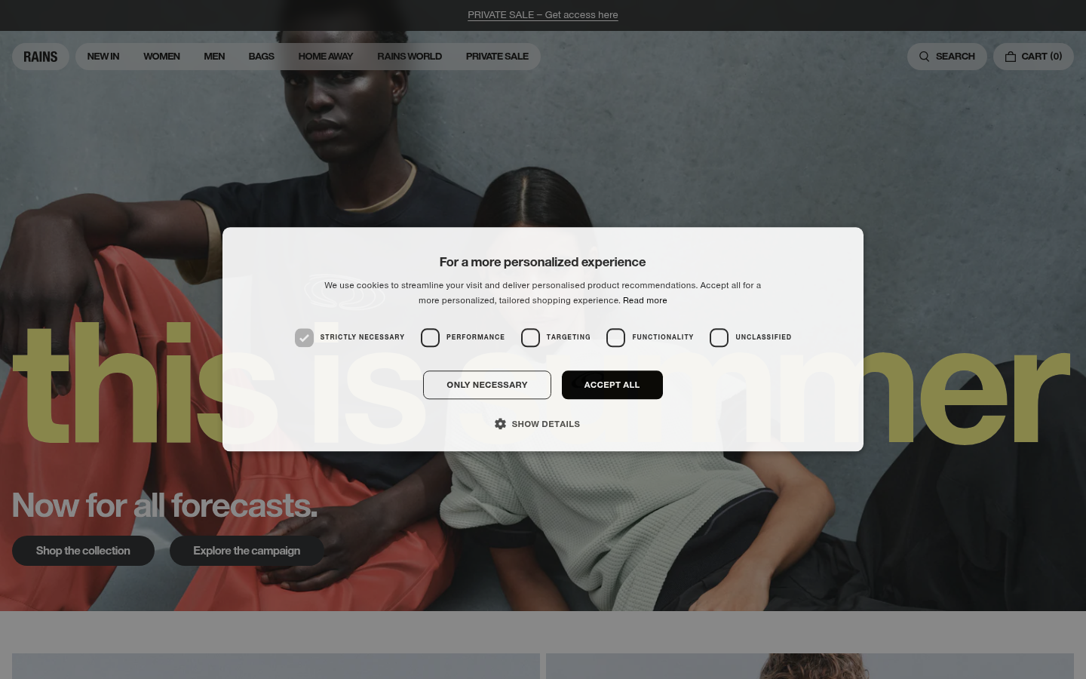Open the RAINS logo homepage link
Screen dimensions: 1086x679
(41, 57)
